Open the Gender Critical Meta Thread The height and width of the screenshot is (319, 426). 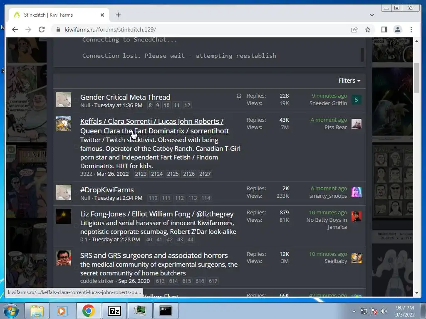tap(125, 97)
